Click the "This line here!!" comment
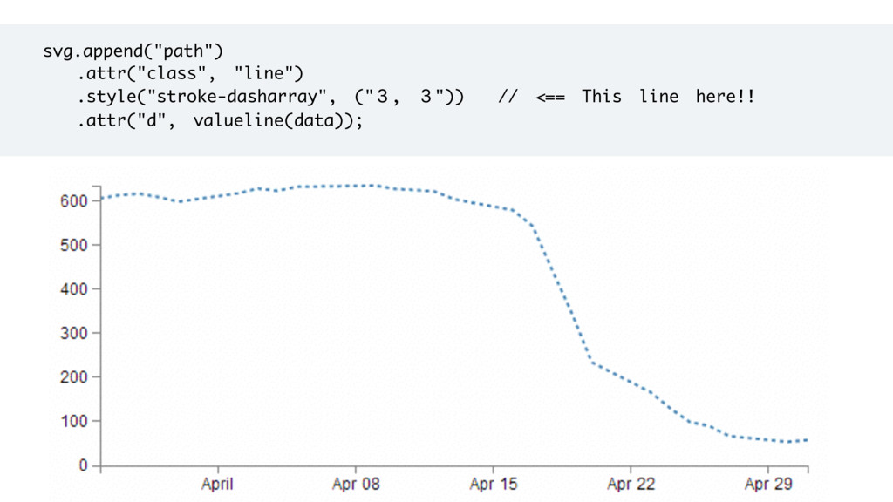Viewport: 893px width, 502px height. [x=668, y=96]
